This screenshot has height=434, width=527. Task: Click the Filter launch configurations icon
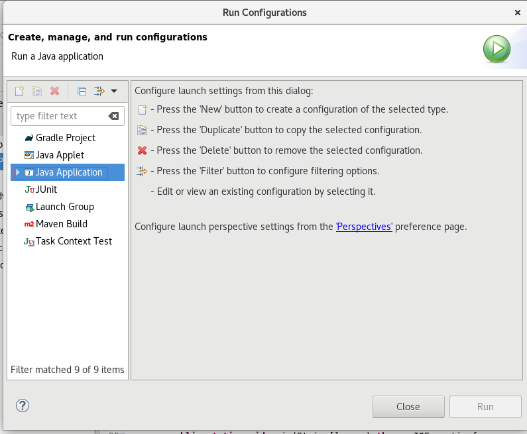[99, 91]
